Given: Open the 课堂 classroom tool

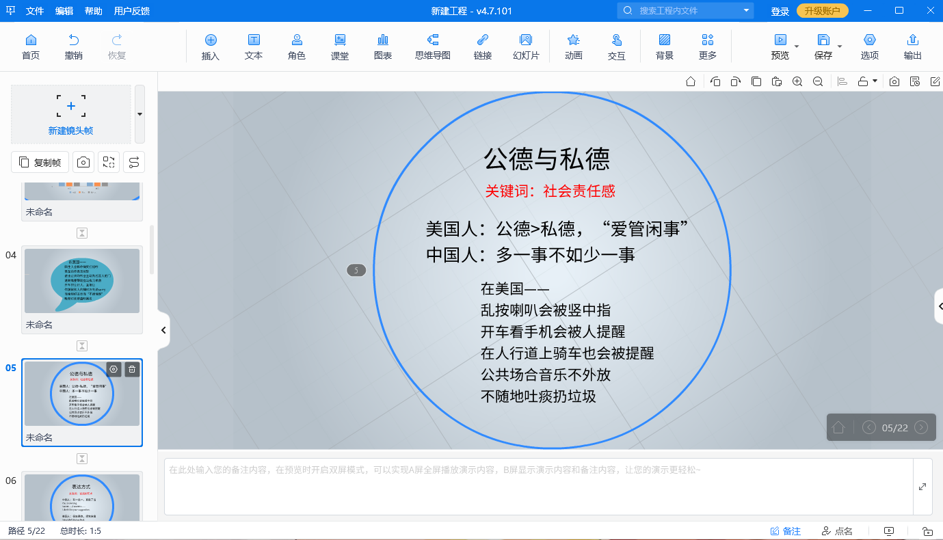Looking at the screenshot, I should tap(340, 46).
